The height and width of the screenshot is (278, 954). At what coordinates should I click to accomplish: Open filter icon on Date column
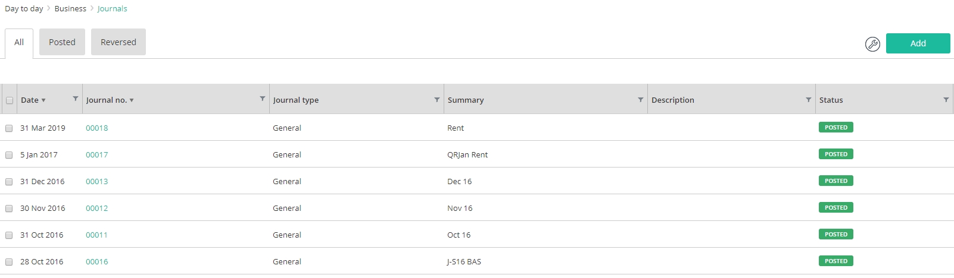[76, 99]
